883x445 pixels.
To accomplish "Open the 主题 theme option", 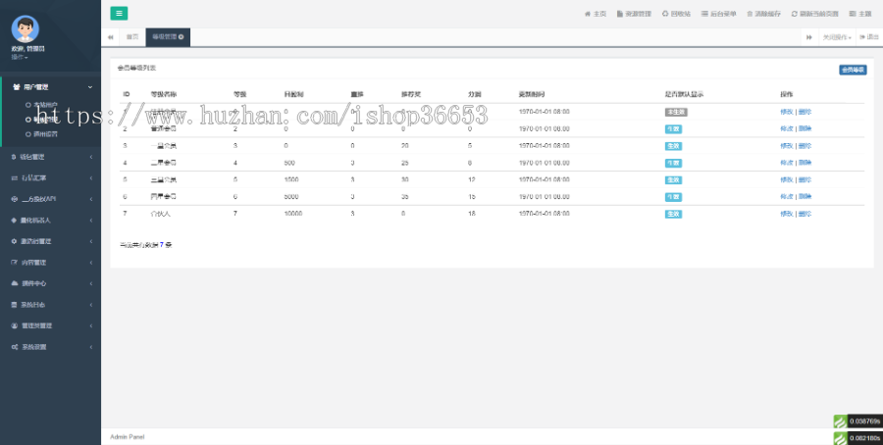I will (859, 14).
